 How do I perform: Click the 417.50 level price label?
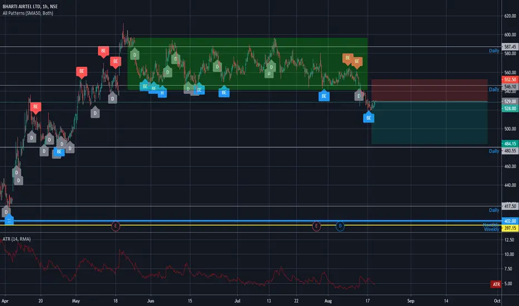point(510,206)
